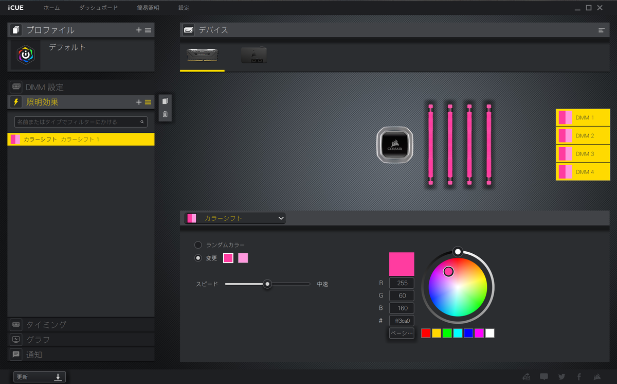Click the search magnifier in the filter box

tap(142, 122)
